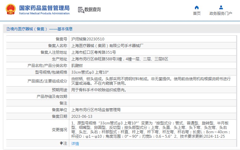This screenshot has width=240, height=150.
Task: Click the 备注 label
Action: [63, 103]
